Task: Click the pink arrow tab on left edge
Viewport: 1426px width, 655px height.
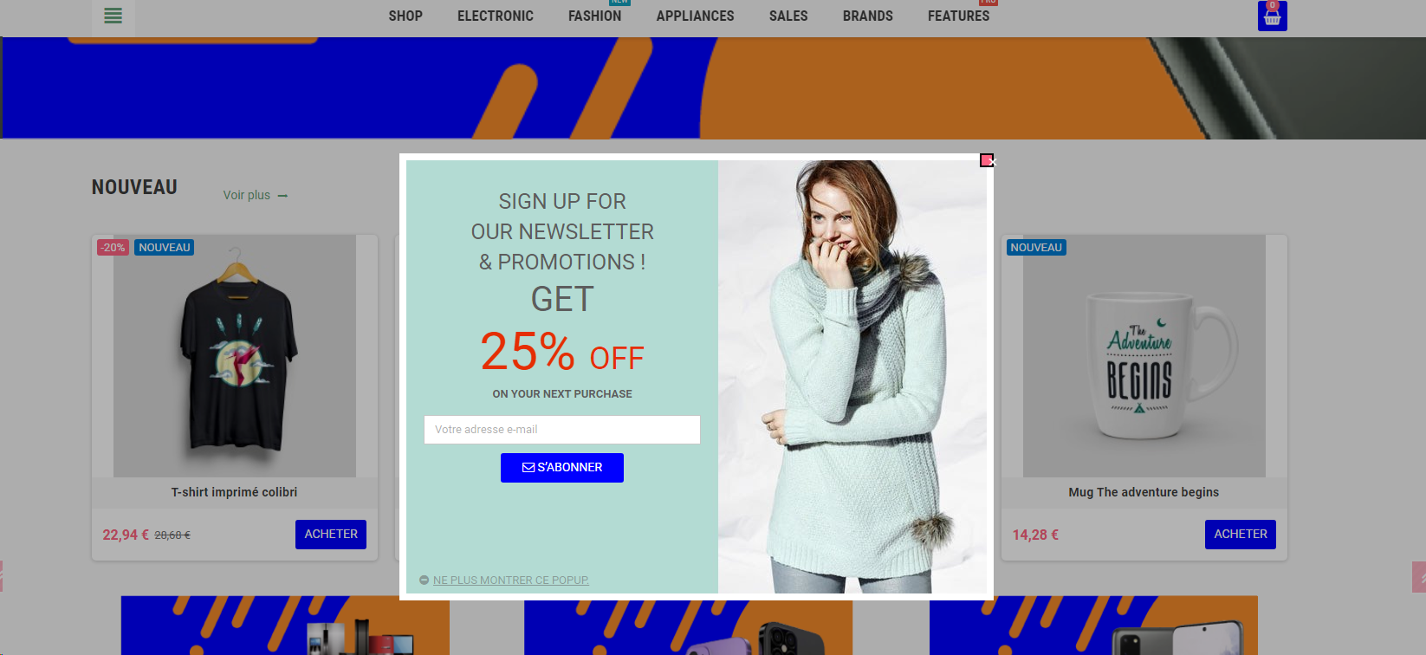Action: (1, 576)
